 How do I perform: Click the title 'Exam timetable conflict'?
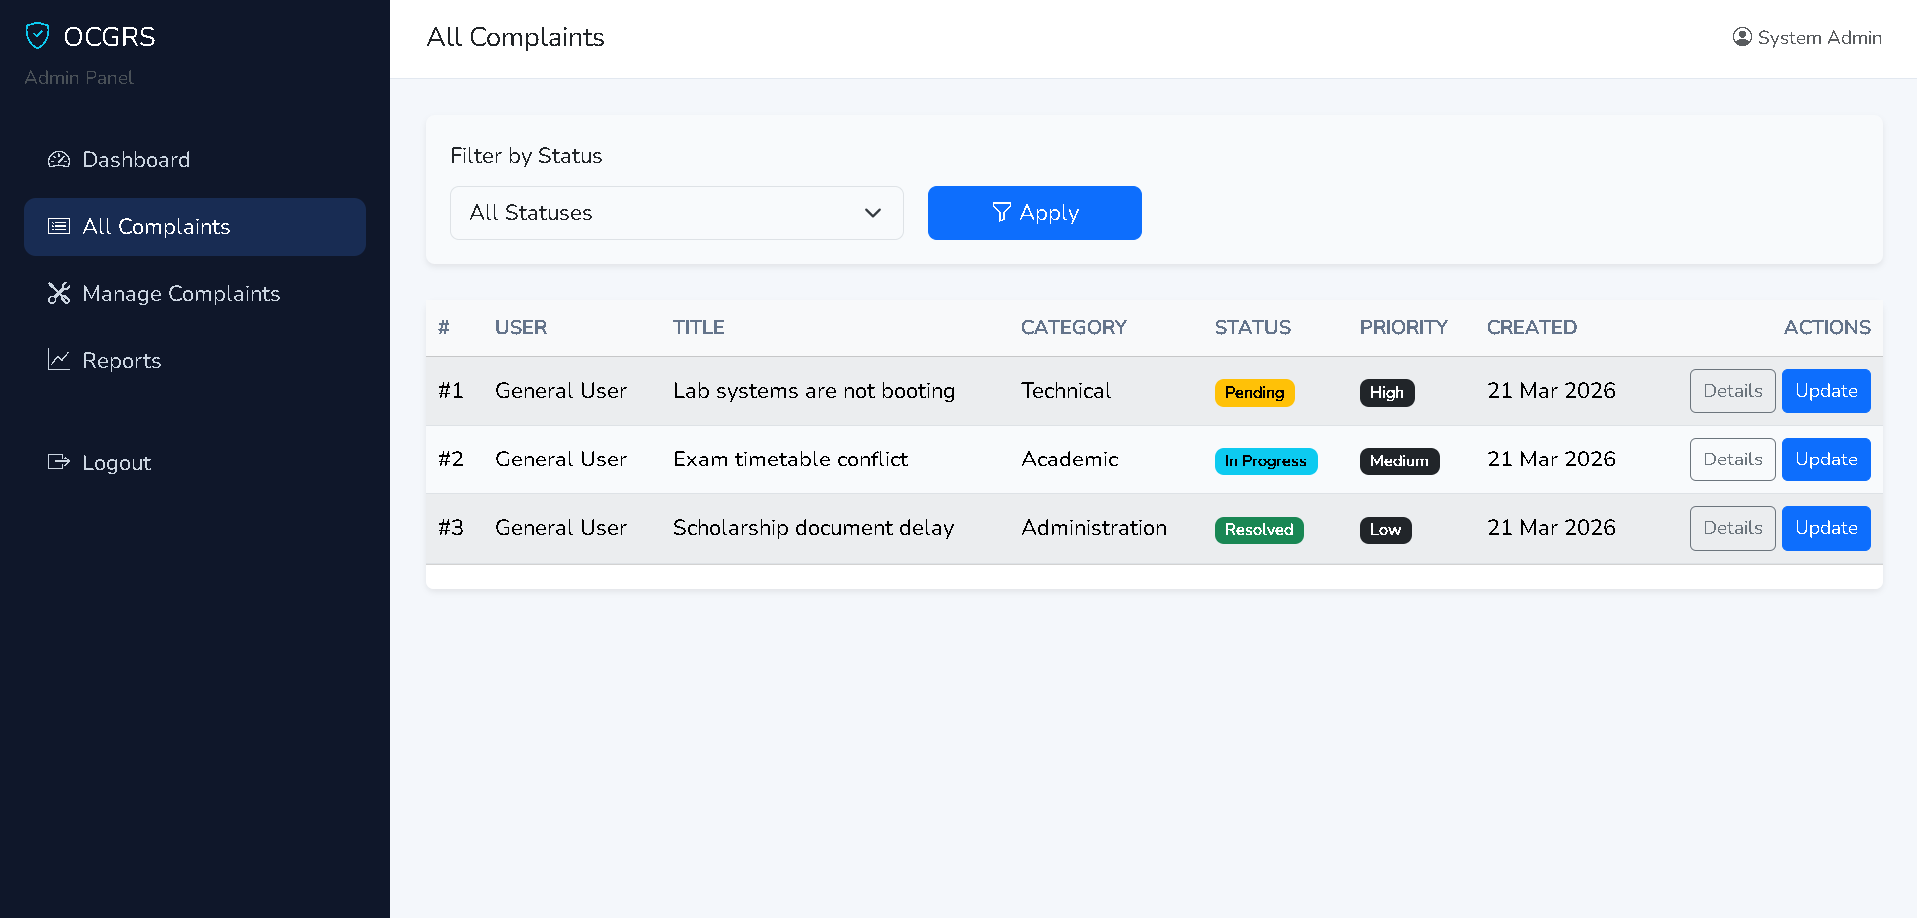[x=790, y=459]
